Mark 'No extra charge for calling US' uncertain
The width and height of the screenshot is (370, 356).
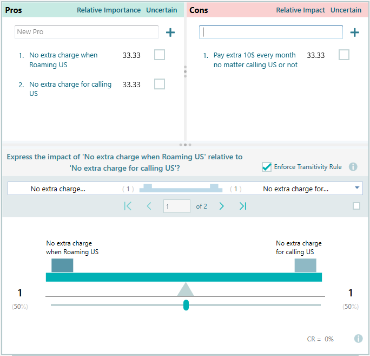click(x=160, y=84)
